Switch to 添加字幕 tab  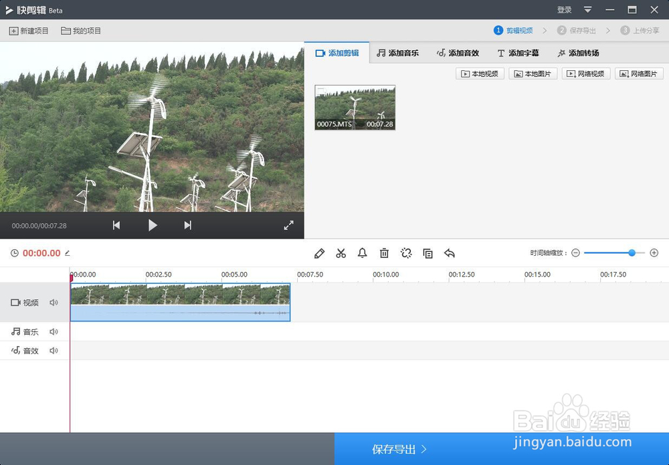[518, 53]
